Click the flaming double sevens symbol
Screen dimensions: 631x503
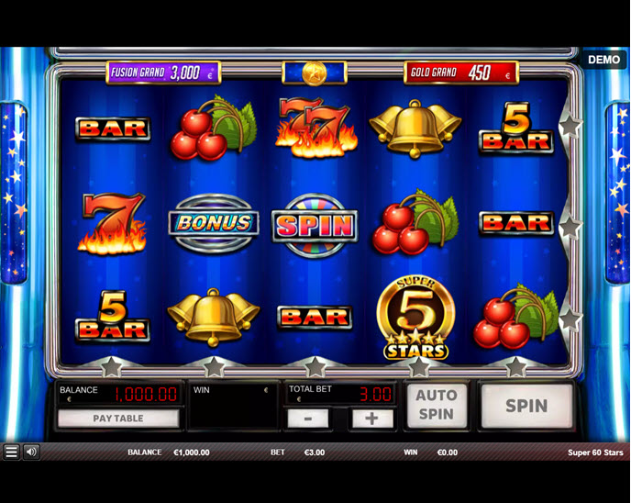pyautogui.click(x=315, y=128)
